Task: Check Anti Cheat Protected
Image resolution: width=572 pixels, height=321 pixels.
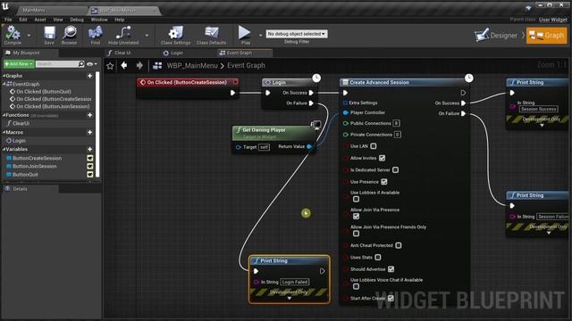Action: 399,246
